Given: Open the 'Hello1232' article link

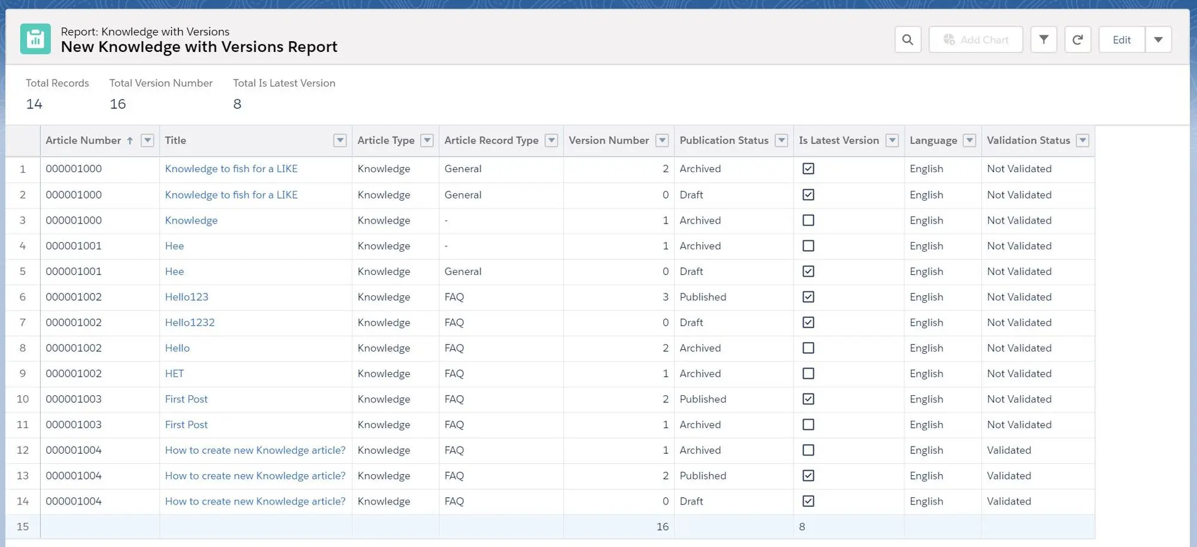Looking at the screenshot, I should tap(190, 322).
